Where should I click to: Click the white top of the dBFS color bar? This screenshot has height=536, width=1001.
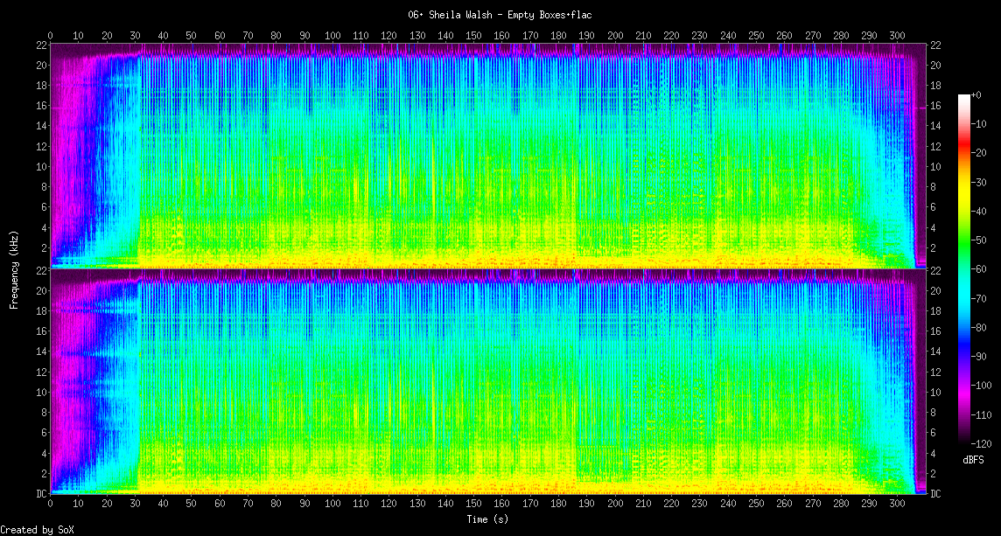click(963, 96)
